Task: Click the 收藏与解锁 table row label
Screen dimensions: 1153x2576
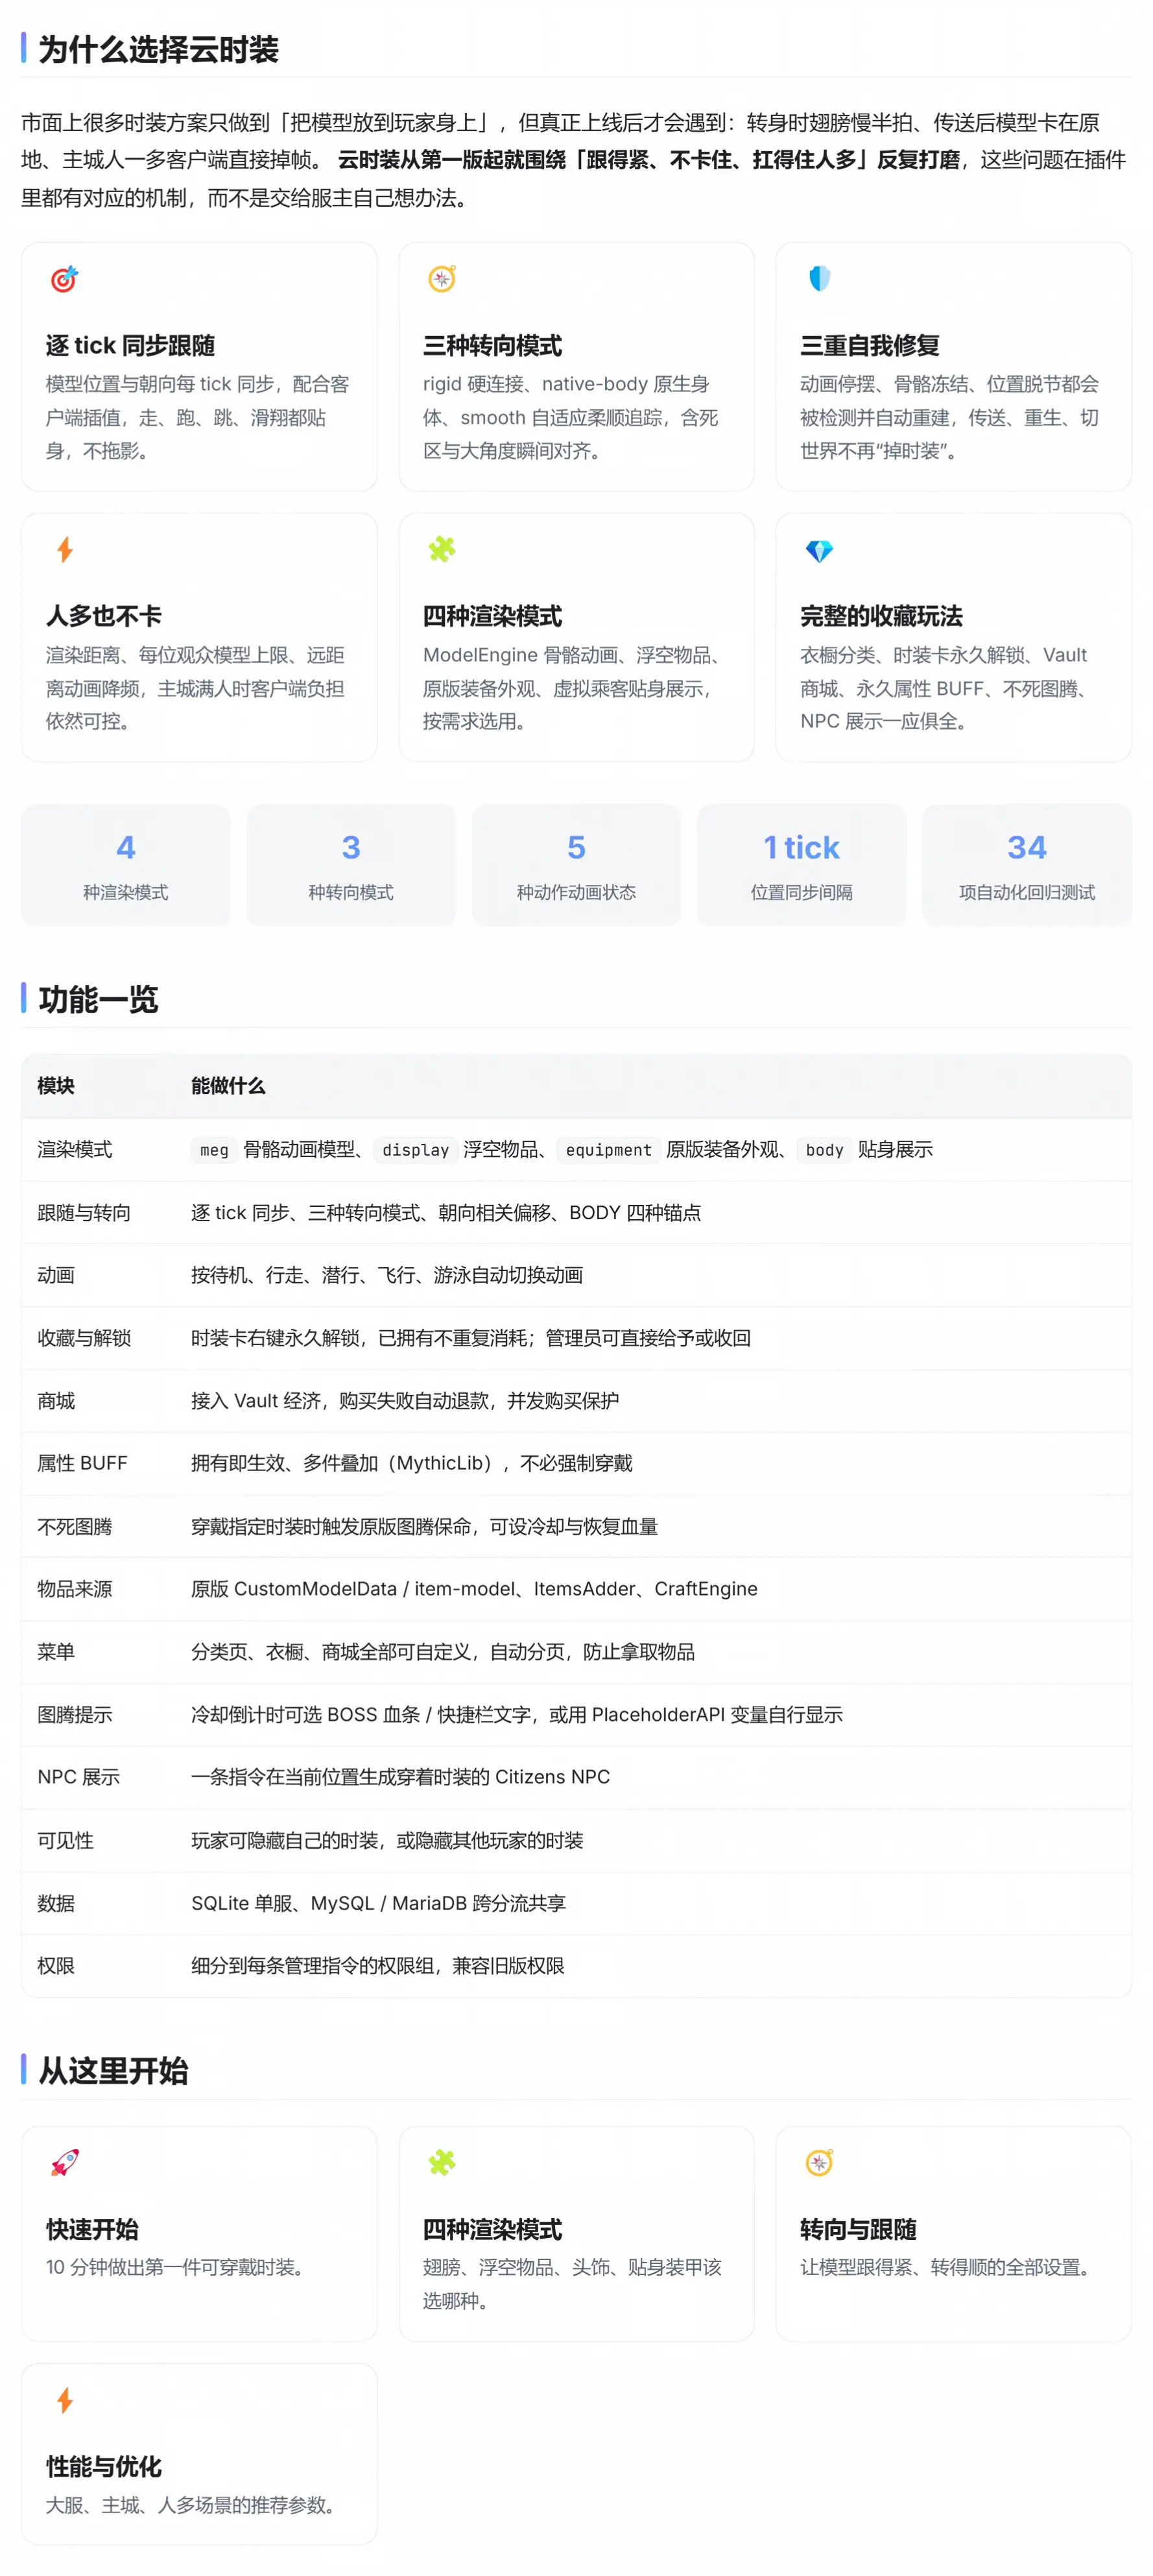Action: pyautogui.click(x=84, y=1338)
